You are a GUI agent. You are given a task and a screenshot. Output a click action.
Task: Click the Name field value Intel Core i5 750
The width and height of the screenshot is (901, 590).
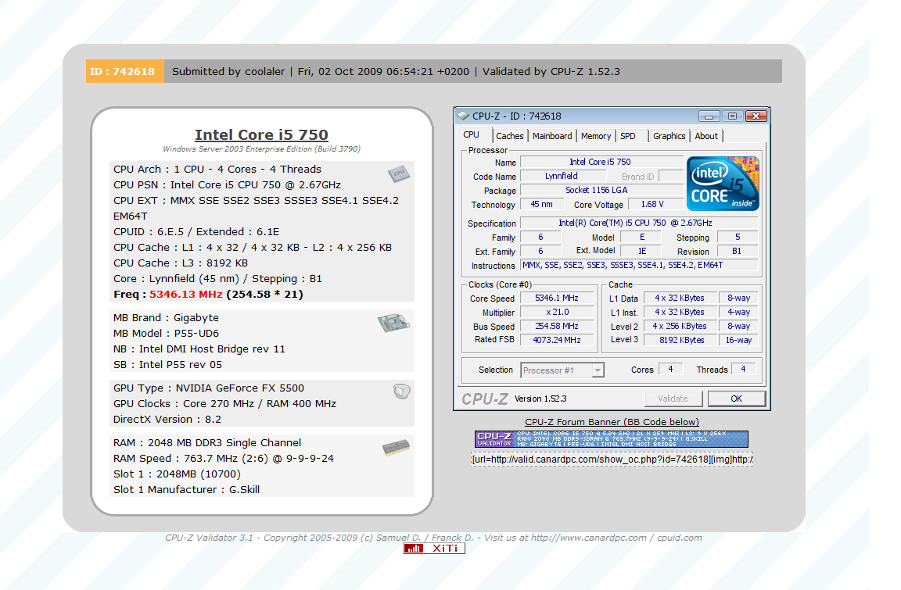600,162
